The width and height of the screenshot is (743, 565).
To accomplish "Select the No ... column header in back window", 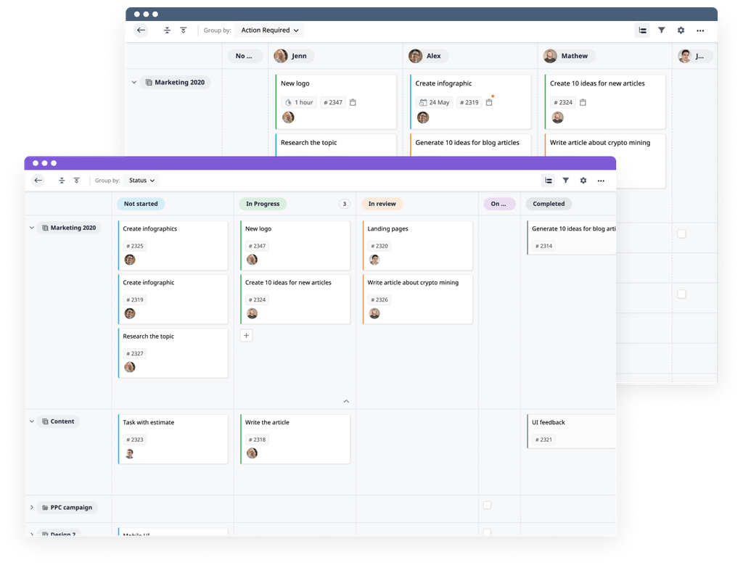I will point(244,56).
